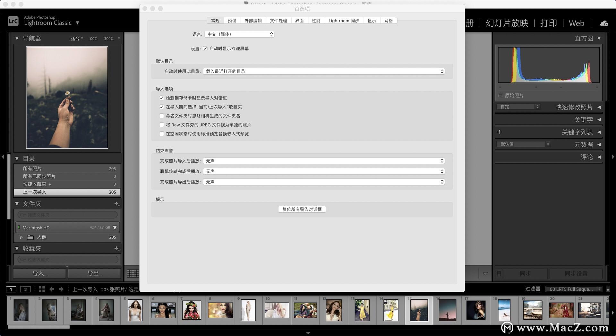
Task: Click the 导出... button
Action: 95,273
